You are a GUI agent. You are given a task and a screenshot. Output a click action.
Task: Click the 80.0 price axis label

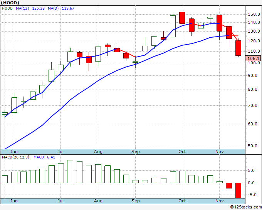[x=252, y=90]
